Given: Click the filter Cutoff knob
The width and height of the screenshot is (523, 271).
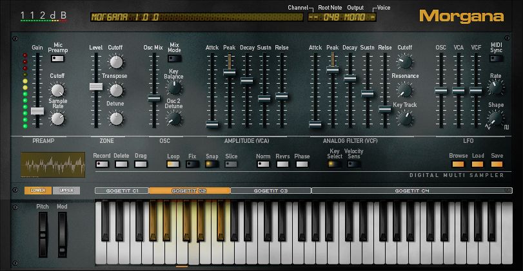Looking at the screenshot, I should (405, 62).
